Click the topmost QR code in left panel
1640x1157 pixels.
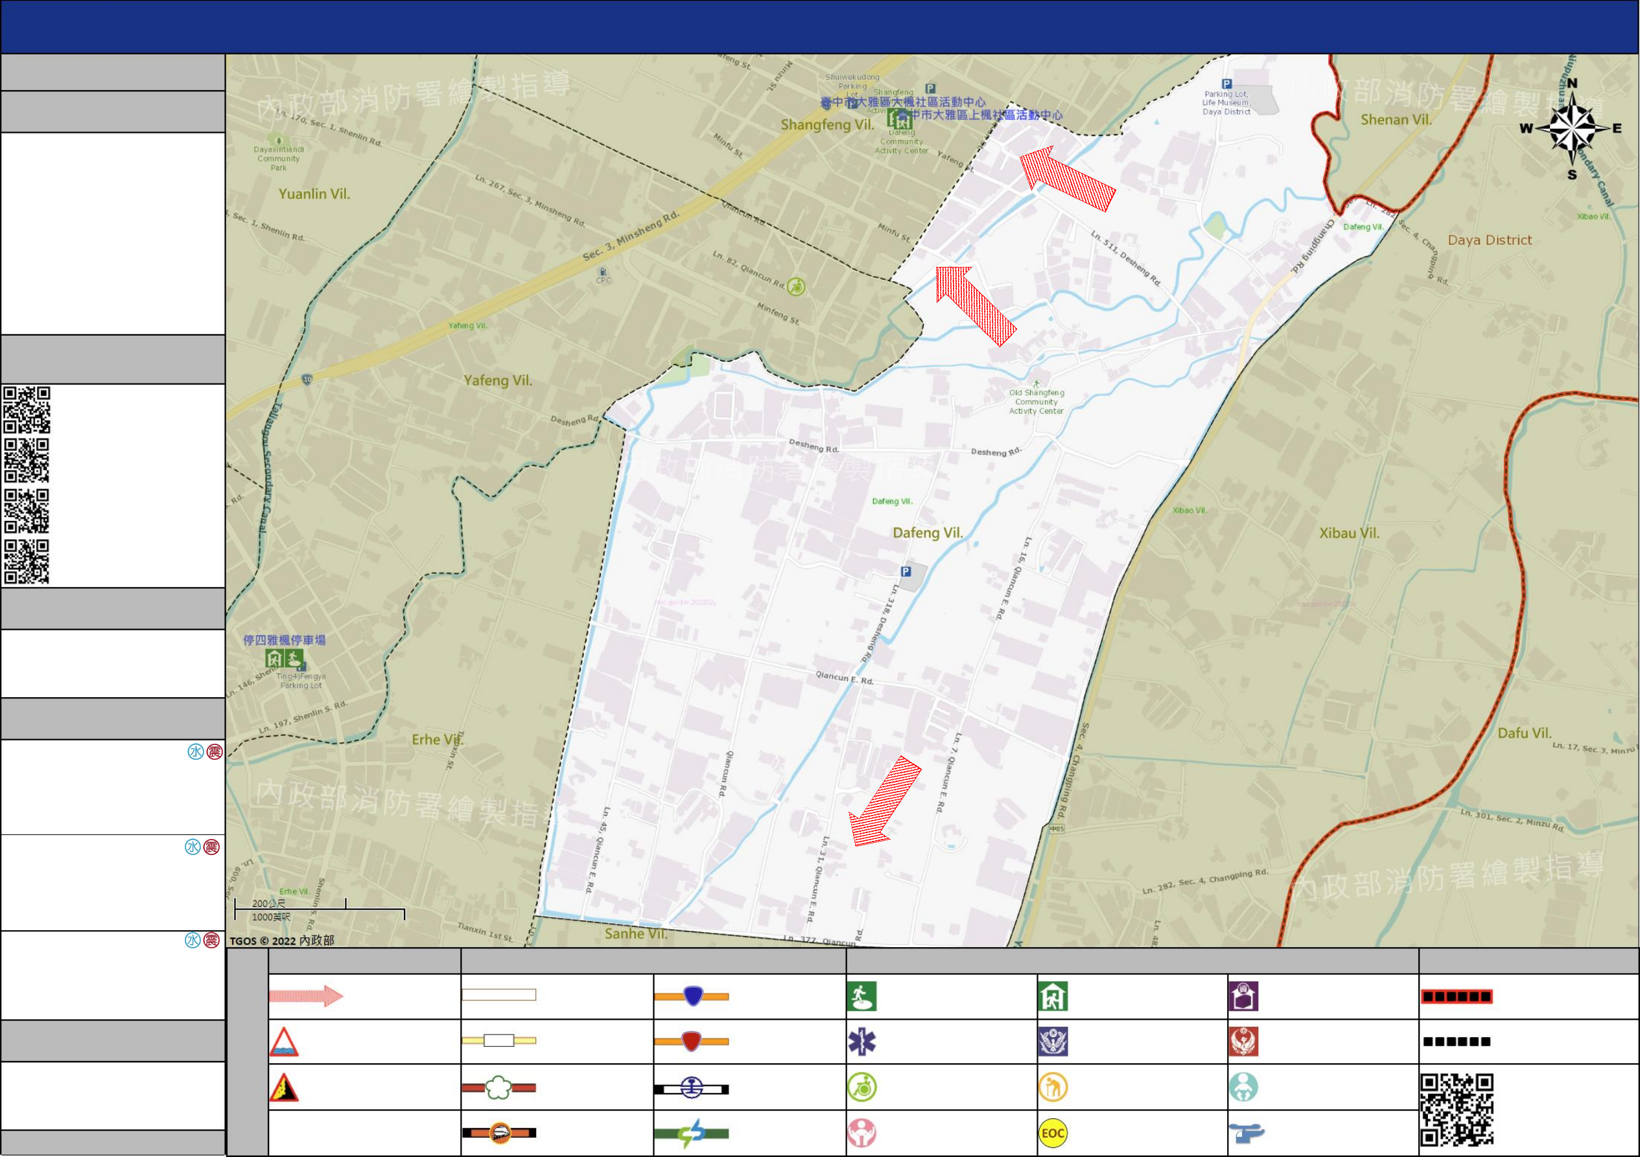(x=27, y=411)
